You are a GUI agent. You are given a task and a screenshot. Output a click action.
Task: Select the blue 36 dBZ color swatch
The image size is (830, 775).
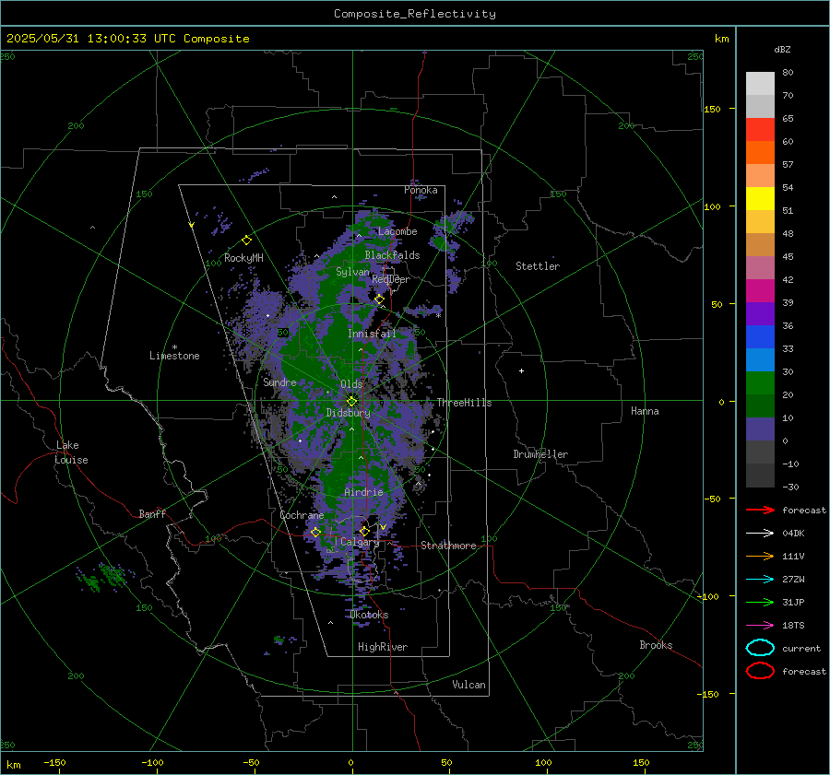pyautogui.click(x=760, y=336)
